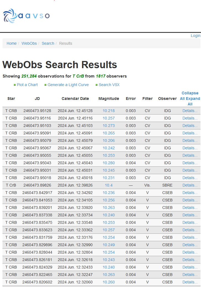Select calendar date 2024 Jun. 12.32433

pyautogui.click(x=75, y=267)
